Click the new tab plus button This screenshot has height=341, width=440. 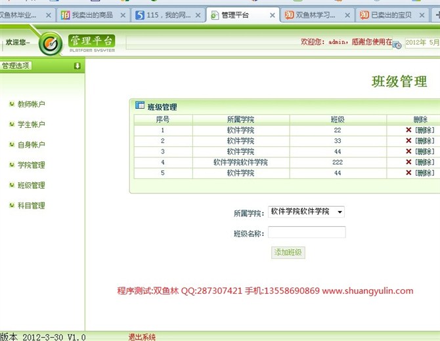click(x=437, y=15)
